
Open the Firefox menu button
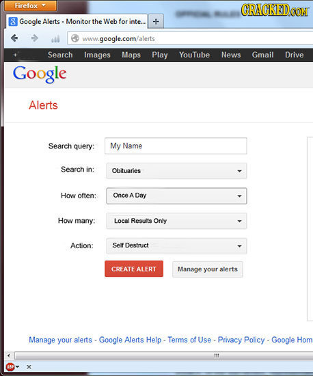coord(31,5)
